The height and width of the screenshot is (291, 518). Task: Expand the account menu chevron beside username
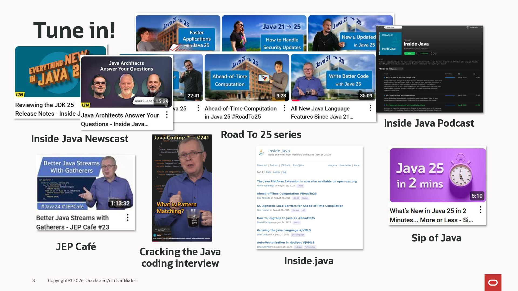(481, 27)
